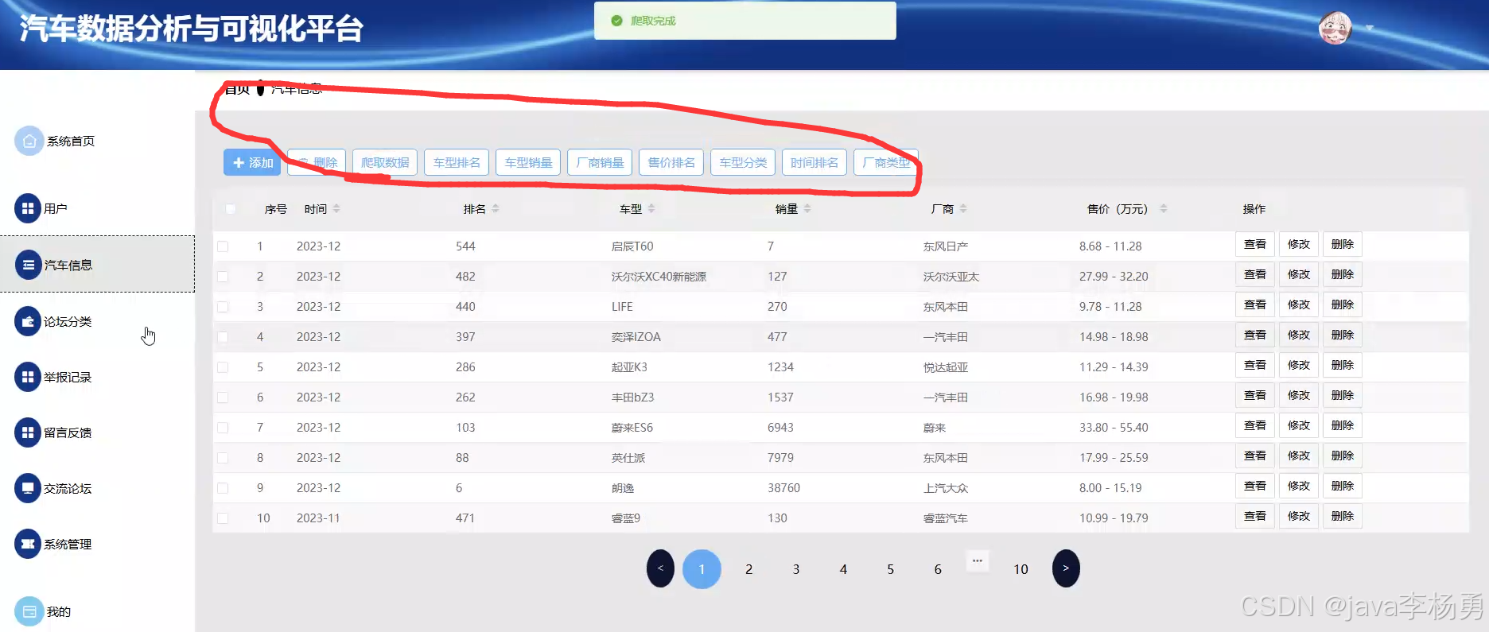Click the 时间排名 button
The image size is (1489, 632).
[x=814, y=162]
